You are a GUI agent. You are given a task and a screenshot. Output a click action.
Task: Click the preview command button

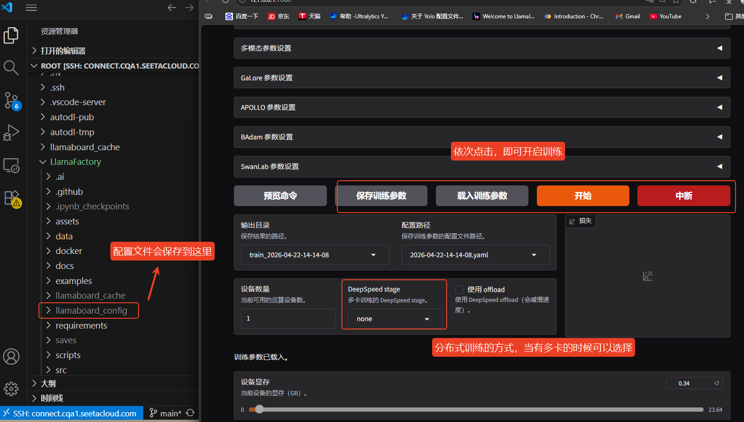pos(280,196)
